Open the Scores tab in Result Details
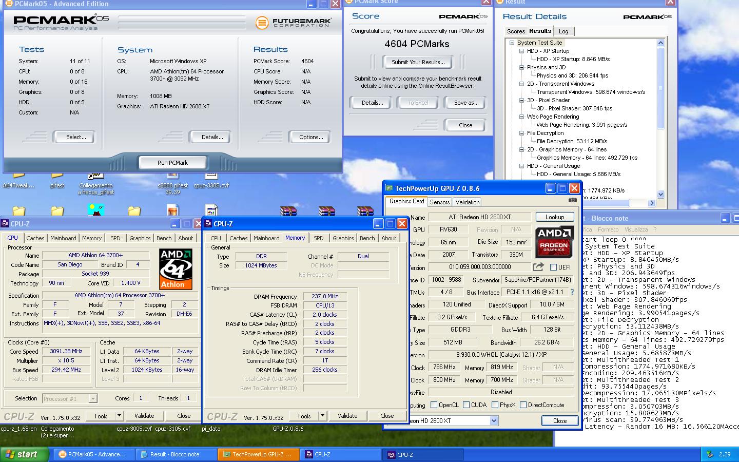The width and height of the screenshot is (739, 462). coord(516,31)
